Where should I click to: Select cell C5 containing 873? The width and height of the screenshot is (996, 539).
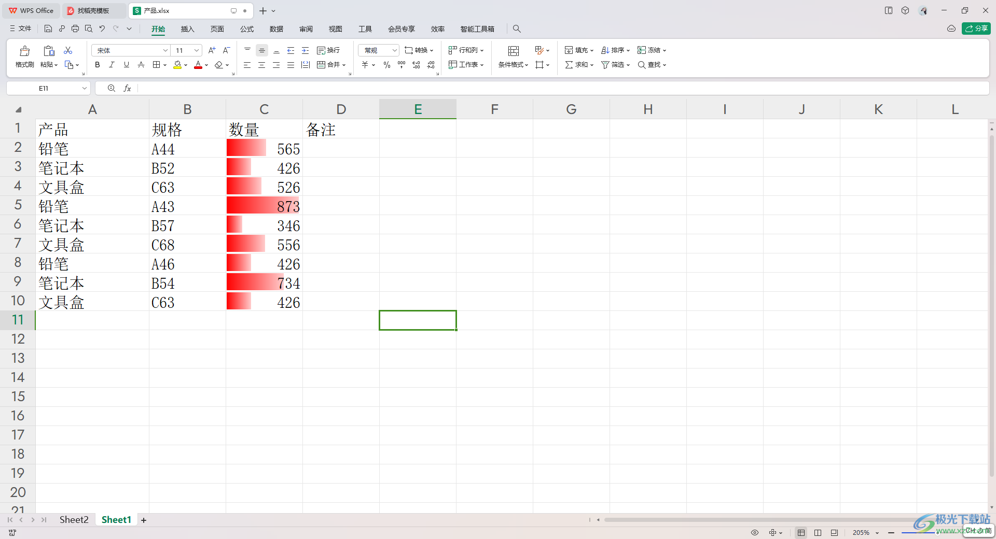[x=264, y=206]
